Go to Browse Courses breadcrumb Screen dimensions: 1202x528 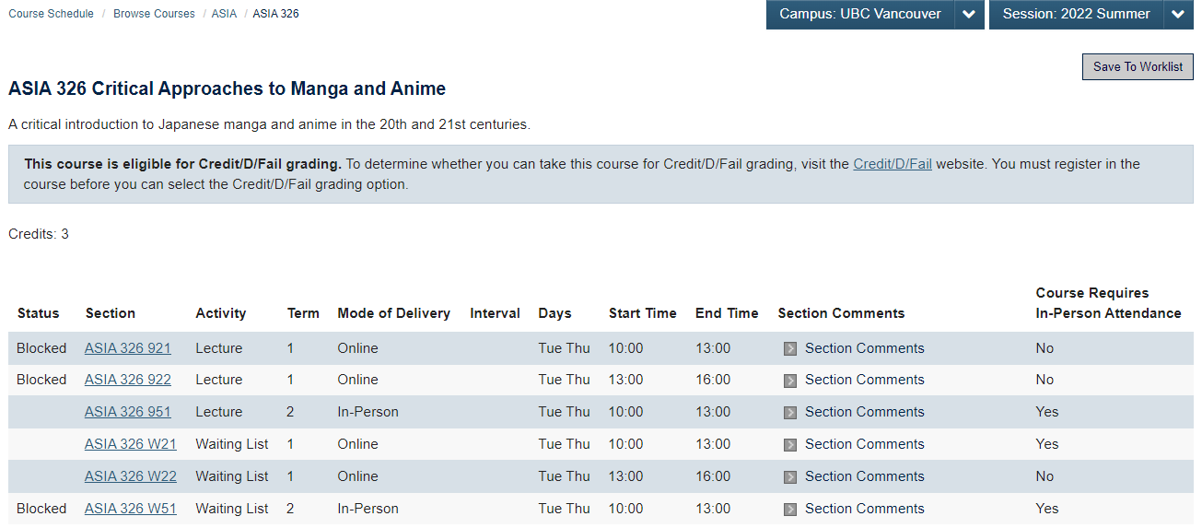154,14
